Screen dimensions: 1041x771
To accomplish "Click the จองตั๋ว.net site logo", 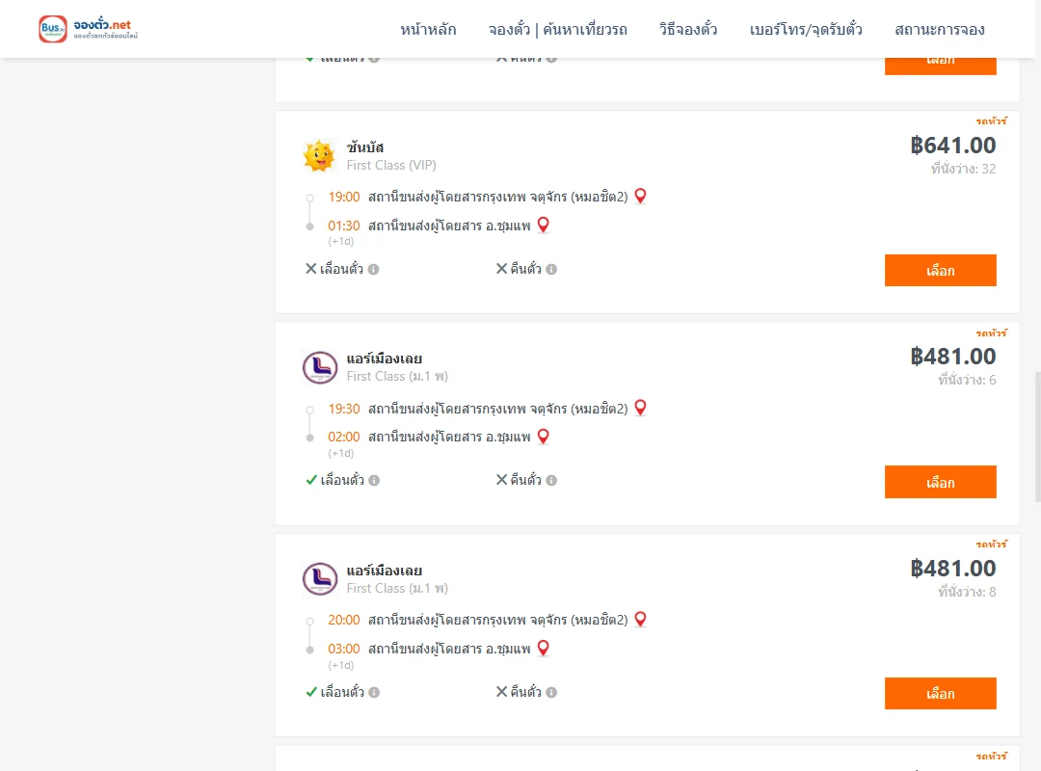I will 89,29.
